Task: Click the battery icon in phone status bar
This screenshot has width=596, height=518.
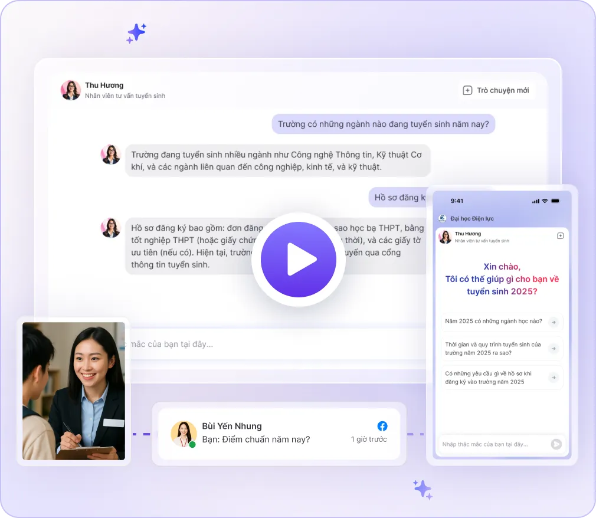Action: point(555,201)
